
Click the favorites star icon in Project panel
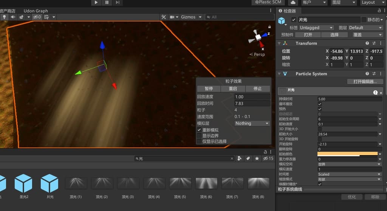click(257, 158)
